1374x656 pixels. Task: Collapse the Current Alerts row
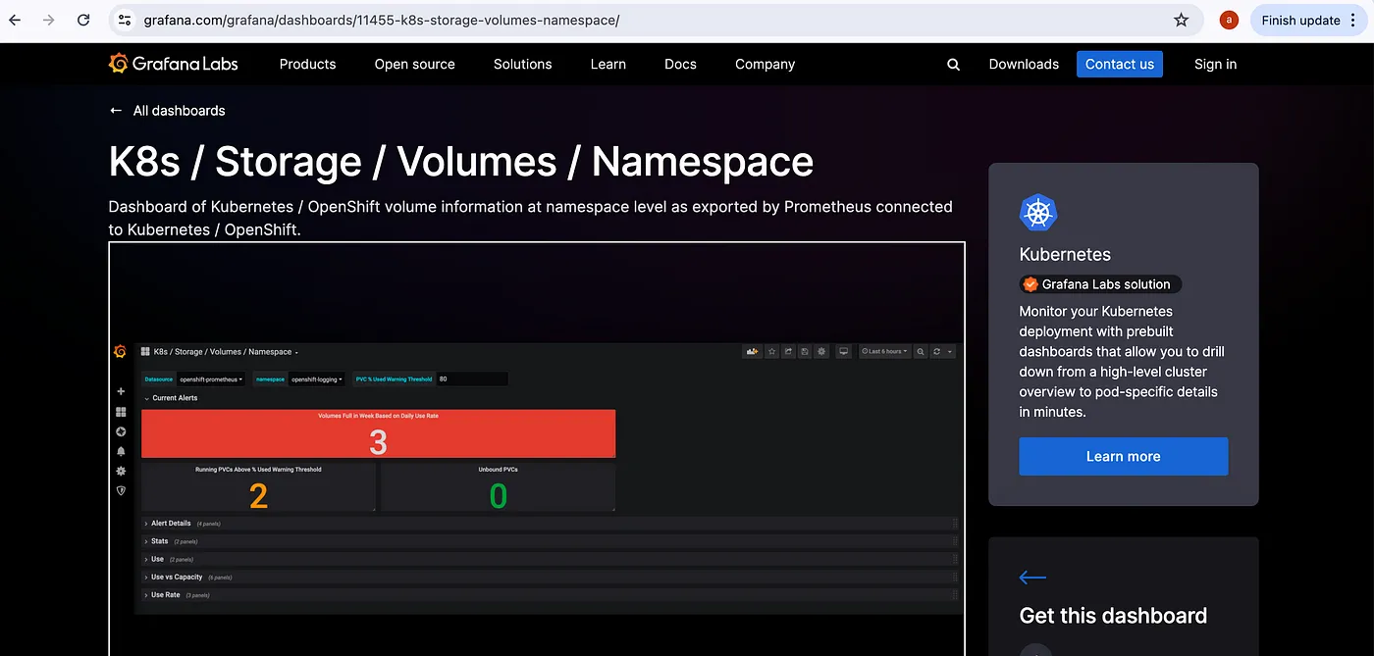[171, 398]
